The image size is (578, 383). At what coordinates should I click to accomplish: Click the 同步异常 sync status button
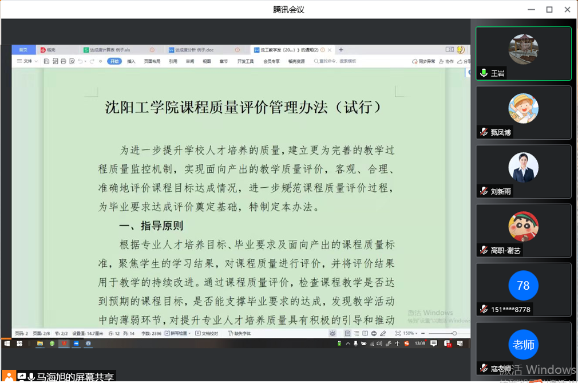coord(423,61)
